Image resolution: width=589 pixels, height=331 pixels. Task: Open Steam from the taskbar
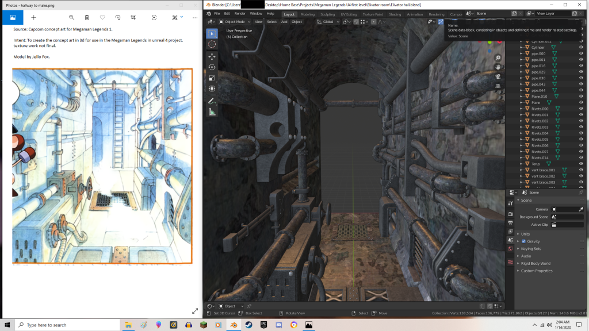coord(248,325)
